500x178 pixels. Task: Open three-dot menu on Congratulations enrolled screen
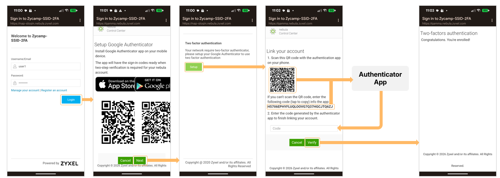click(x=492, y=20)
